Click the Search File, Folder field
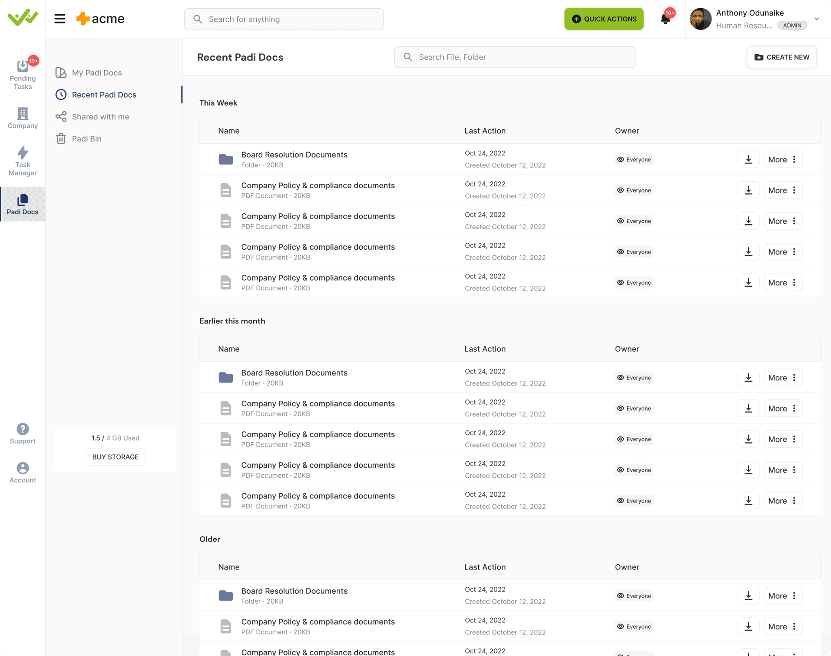Image resolution: width=831 pixels, height=656 pixels. [515, 57]
